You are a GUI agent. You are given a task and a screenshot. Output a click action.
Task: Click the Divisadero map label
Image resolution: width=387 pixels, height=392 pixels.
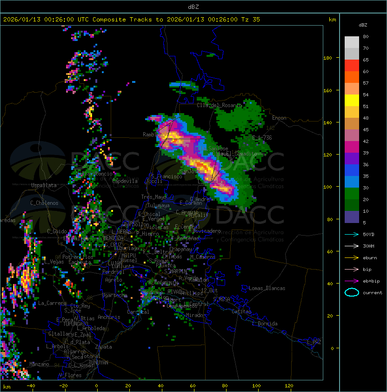207,231
